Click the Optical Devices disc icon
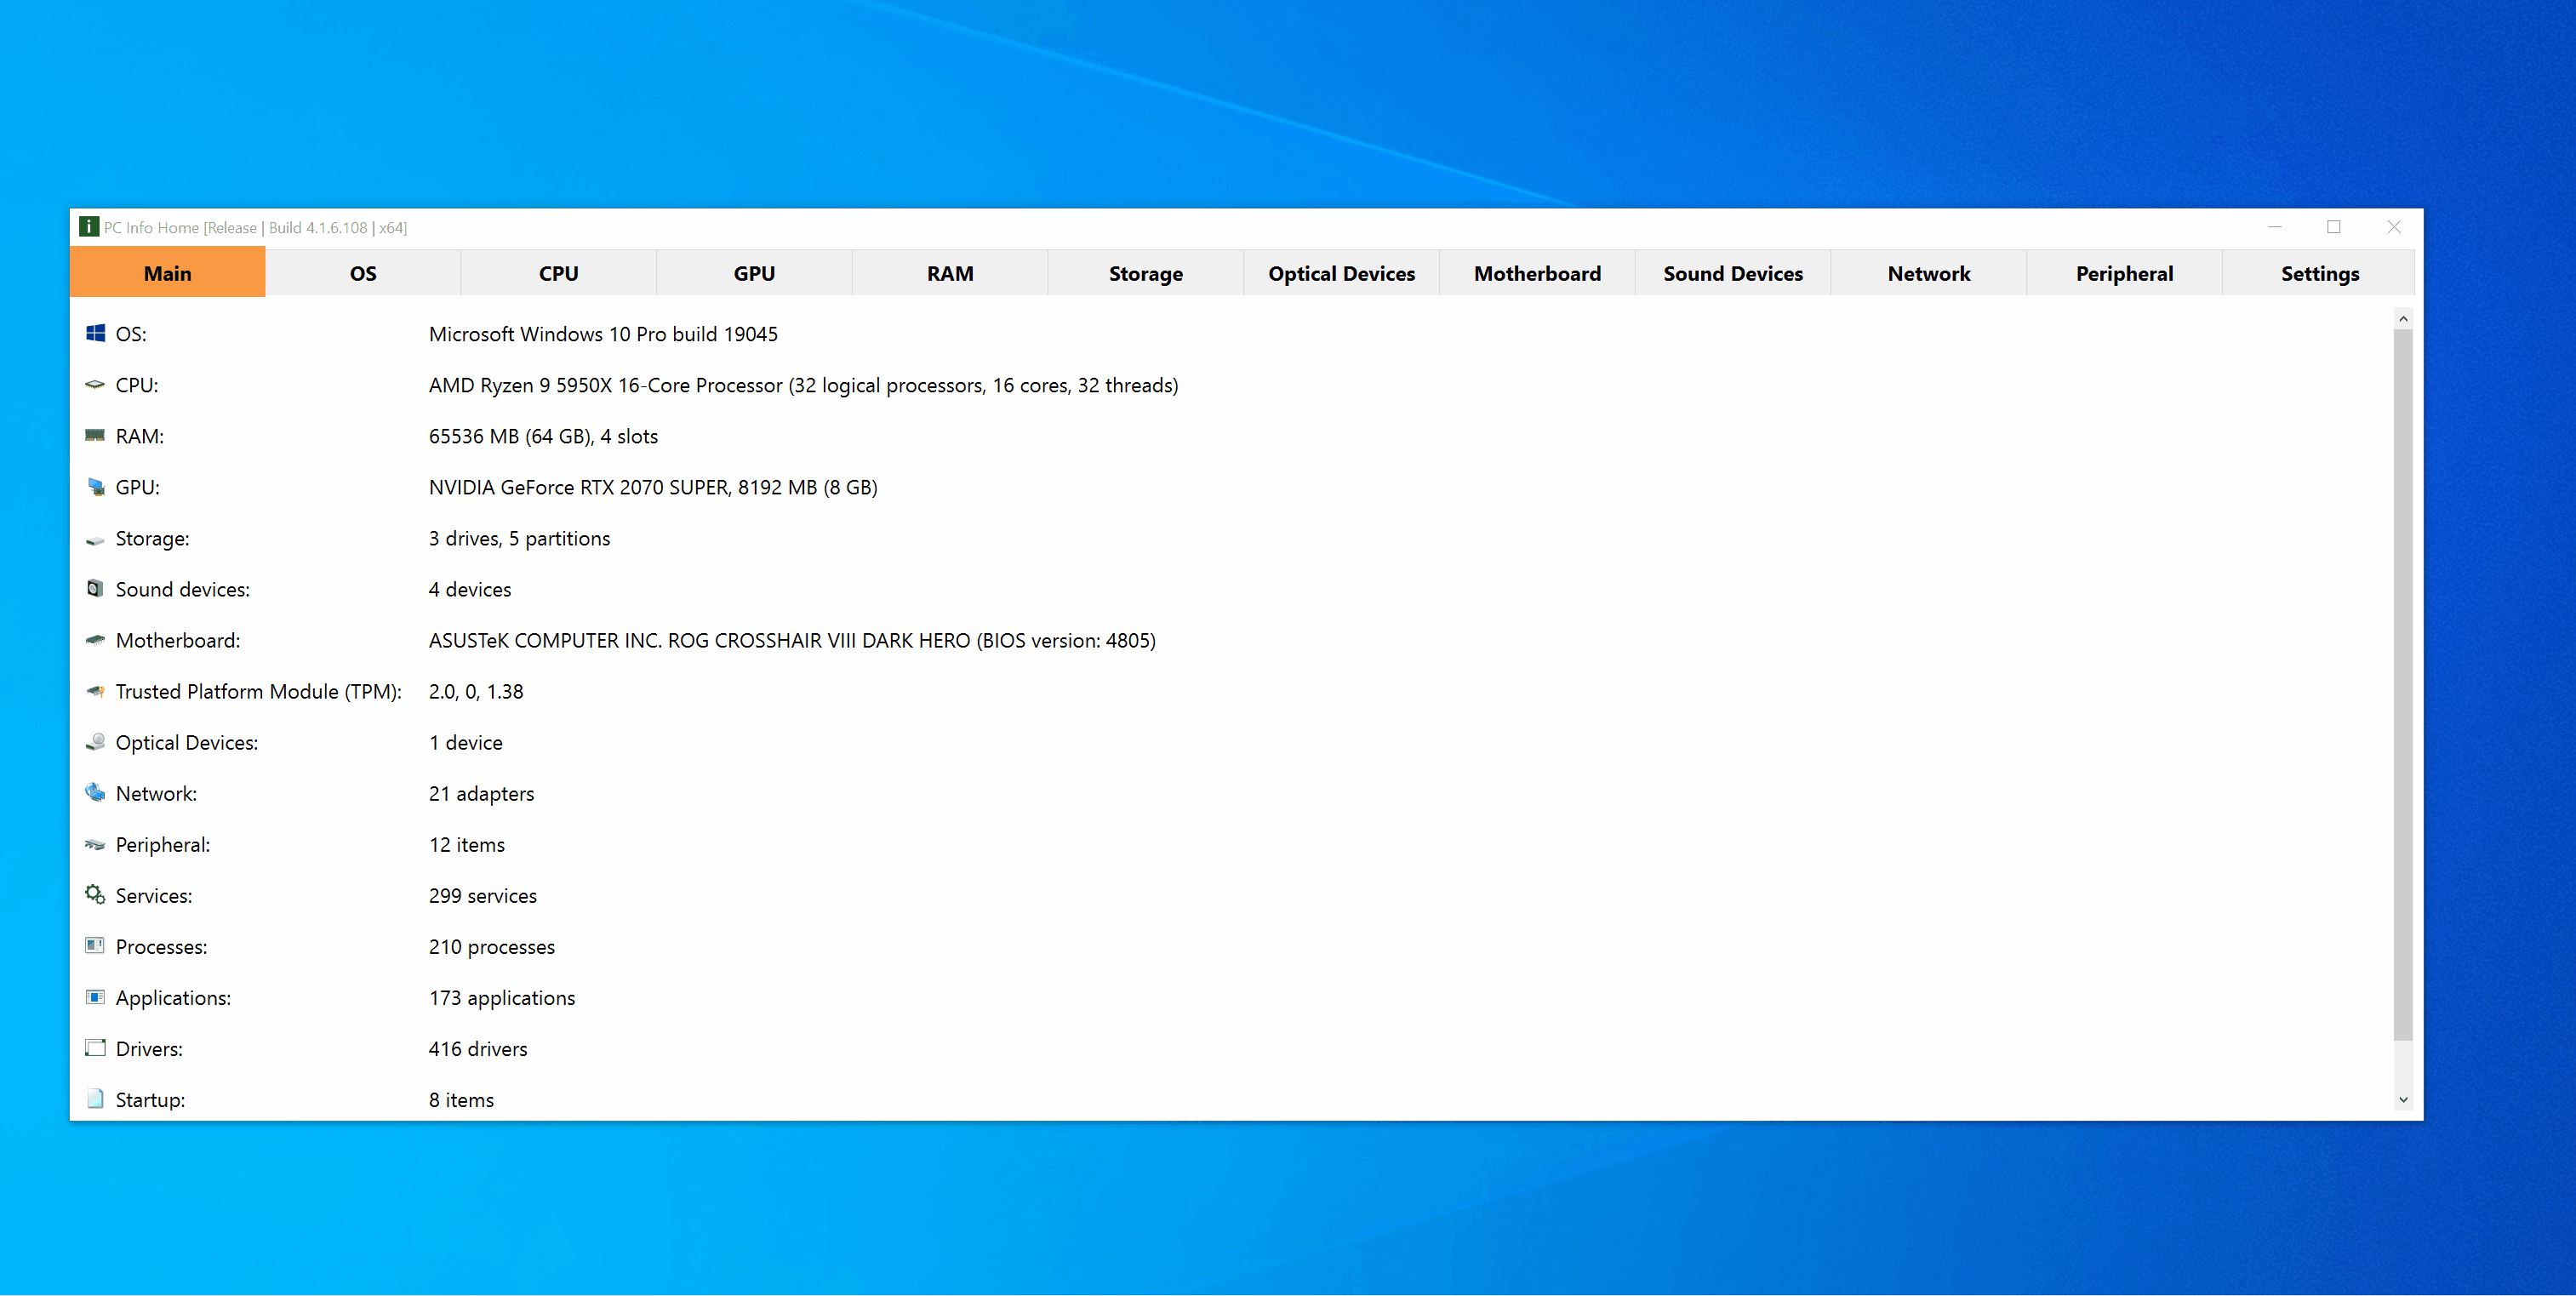Viewport: 2576px width, 1296px height. tap(95, 742)
